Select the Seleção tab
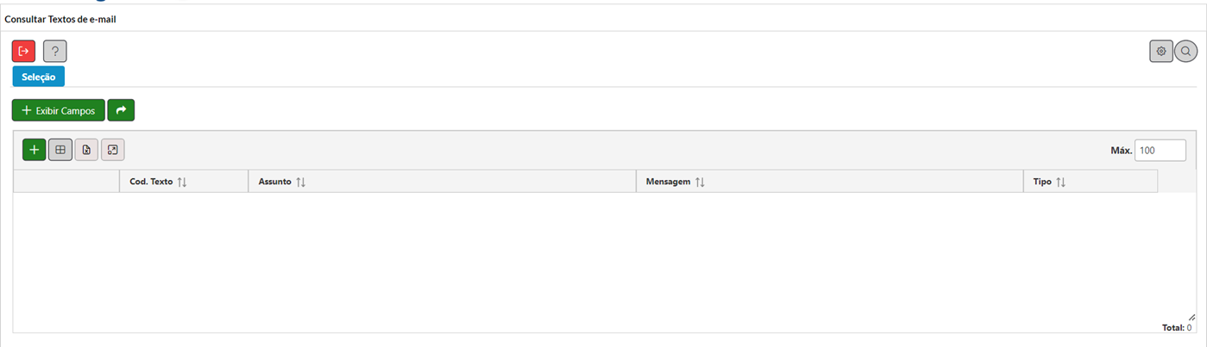1207x347 pixels. [38, 77]
